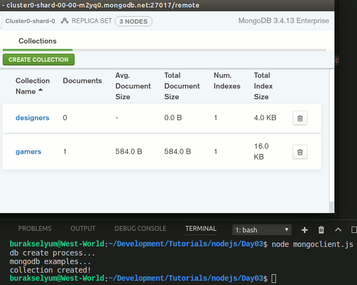The height and width of the screenshot is (285, 357).
Task: Kill the terminal using trash icon
Action: tap(322, 230)
